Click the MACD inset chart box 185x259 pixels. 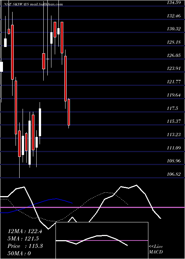click(102, 240)
